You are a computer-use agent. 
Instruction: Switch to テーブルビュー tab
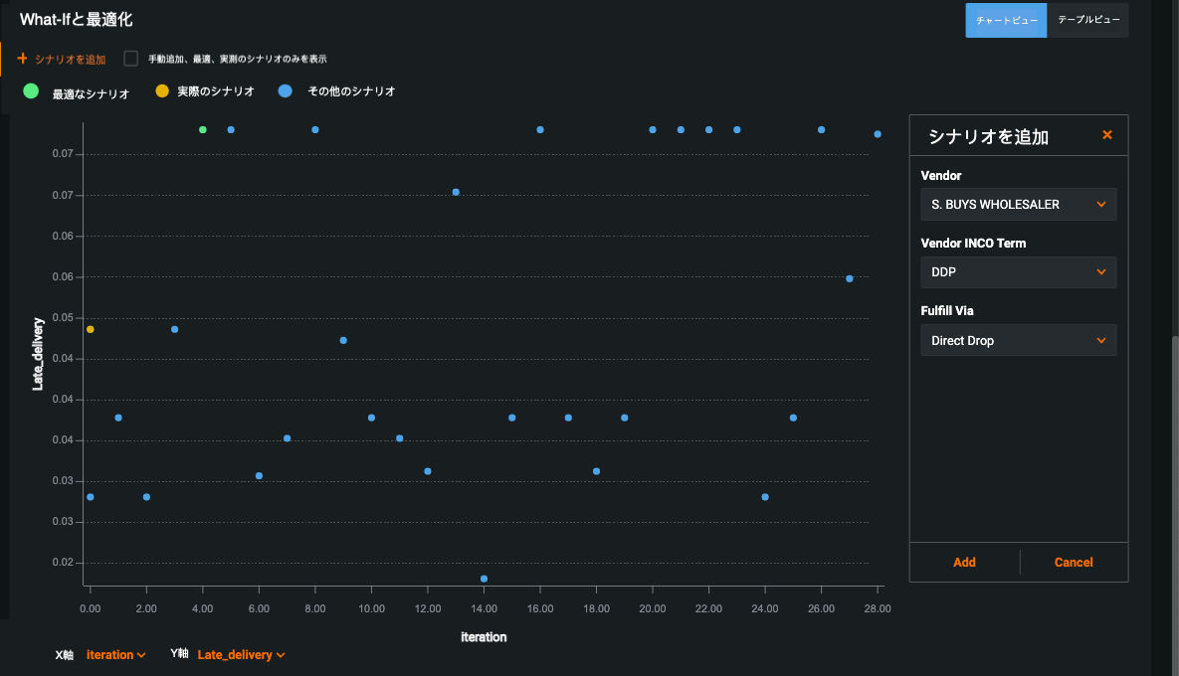pos(1087,20)
